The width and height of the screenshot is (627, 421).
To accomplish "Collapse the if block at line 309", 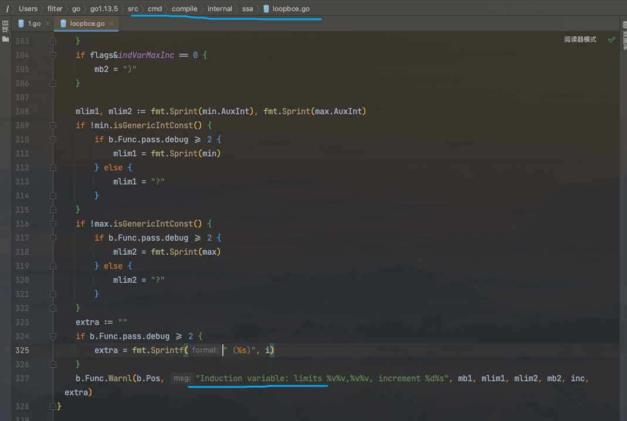I will click(53, 125).
